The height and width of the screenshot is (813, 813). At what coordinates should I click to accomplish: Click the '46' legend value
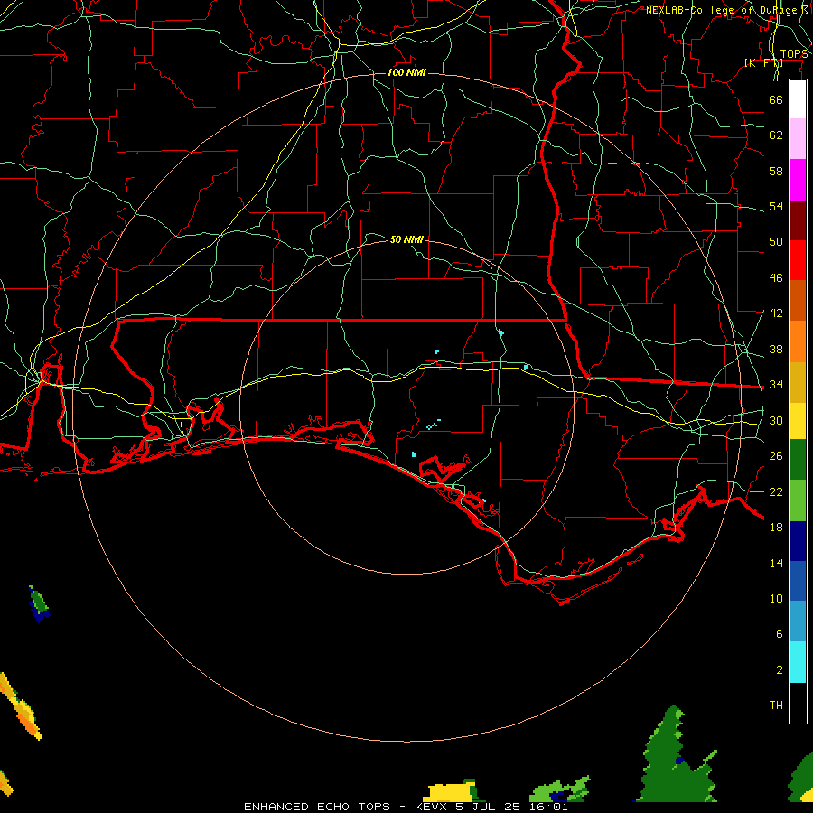(x=776, y=278)
